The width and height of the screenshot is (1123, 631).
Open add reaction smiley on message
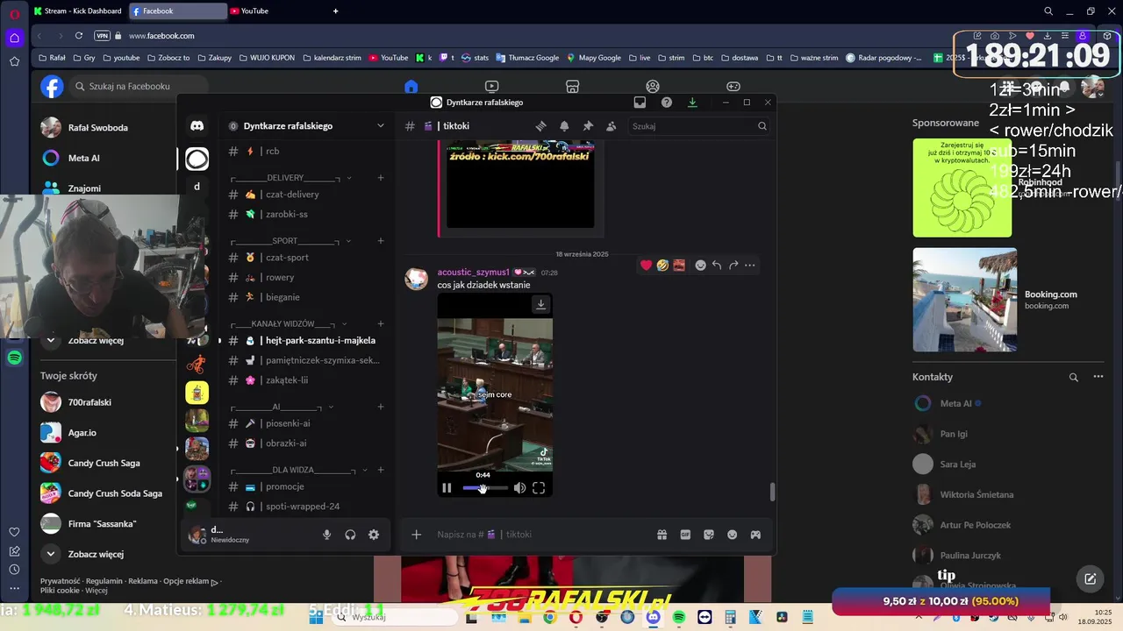click(700, 265)
